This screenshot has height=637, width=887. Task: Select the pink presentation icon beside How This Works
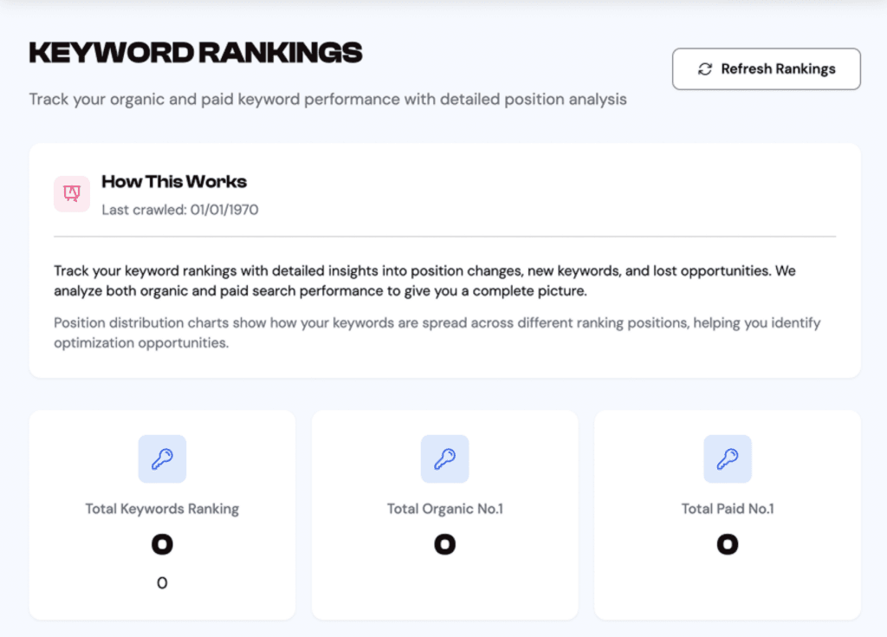(x=72, y=193)
